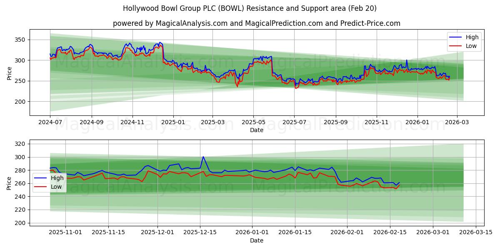Click the '2026-03-01' date label on the bottom chart
Image resolution: width=500 pixels, height=250 pixels.
point(432,233)
